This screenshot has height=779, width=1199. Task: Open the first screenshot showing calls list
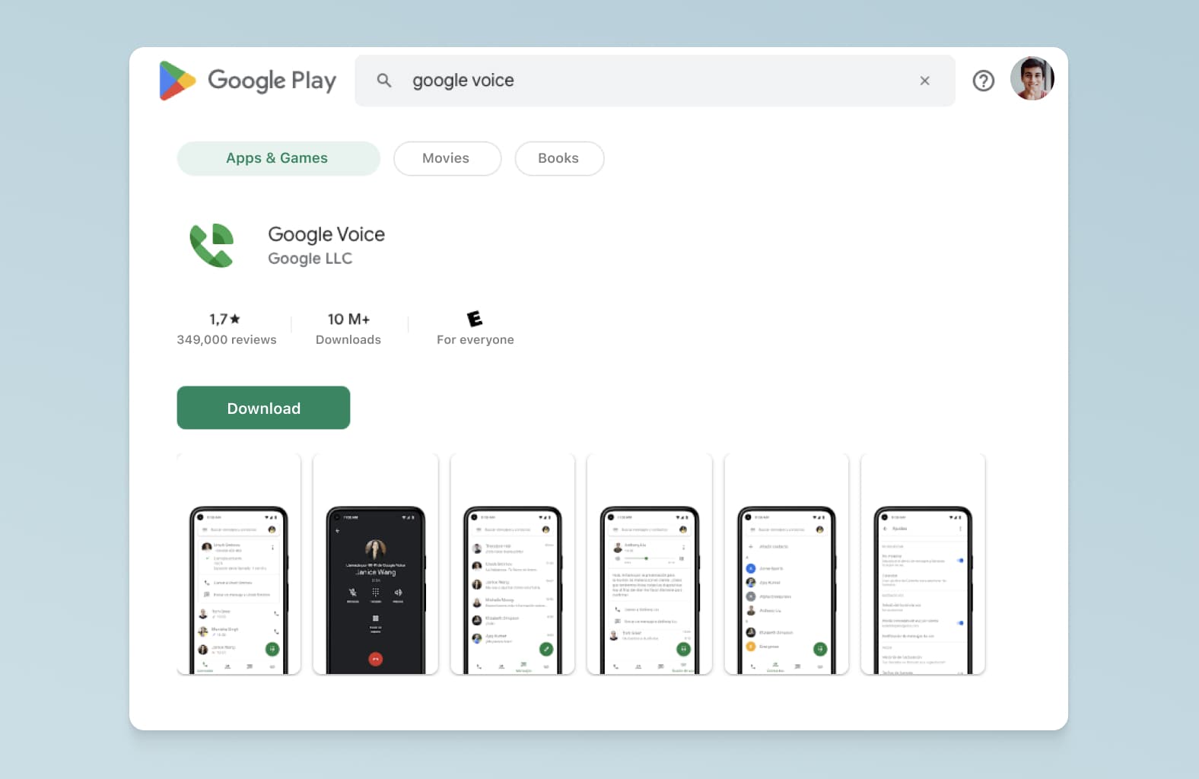point(239,564)
